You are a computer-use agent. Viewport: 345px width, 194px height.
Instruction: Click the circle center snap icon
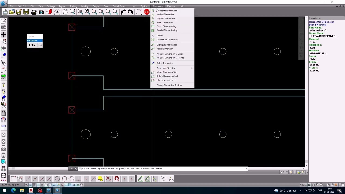(x=57, y=179)
